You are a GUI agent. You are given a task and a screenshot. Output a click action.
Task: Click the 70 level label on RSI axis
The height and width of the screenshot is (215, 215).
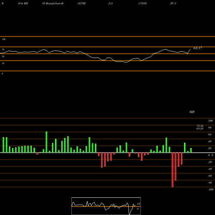click(3, 49)
